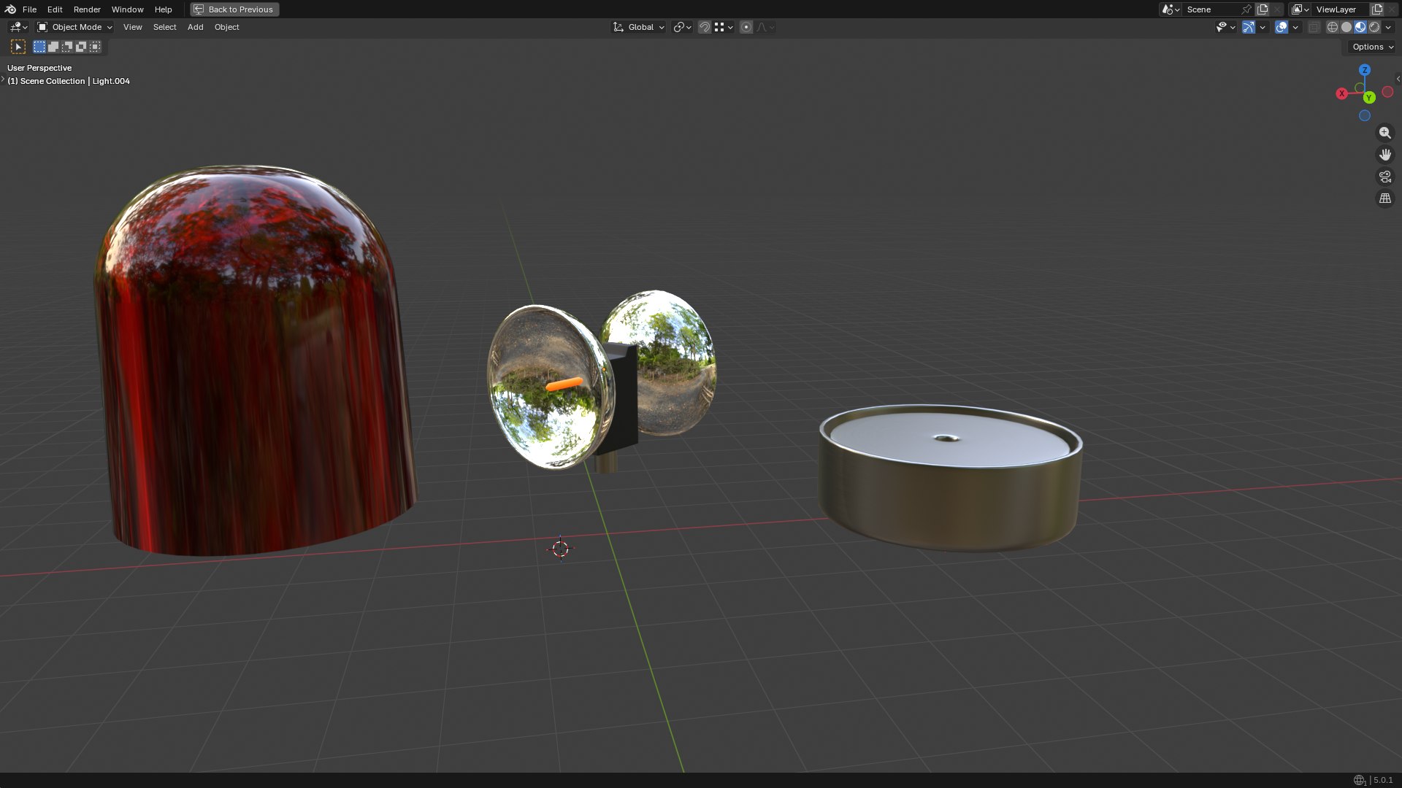Toggle proportional editing
The image size is (1402, 788).
(746, 27)
